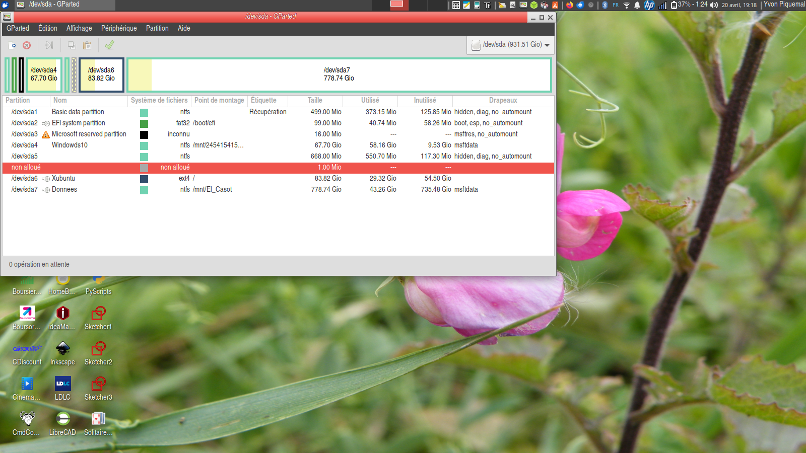Open the Wi-Fi network tray icon
The height and width of the screenshot is (453, 806).
(x=627, y=5)
